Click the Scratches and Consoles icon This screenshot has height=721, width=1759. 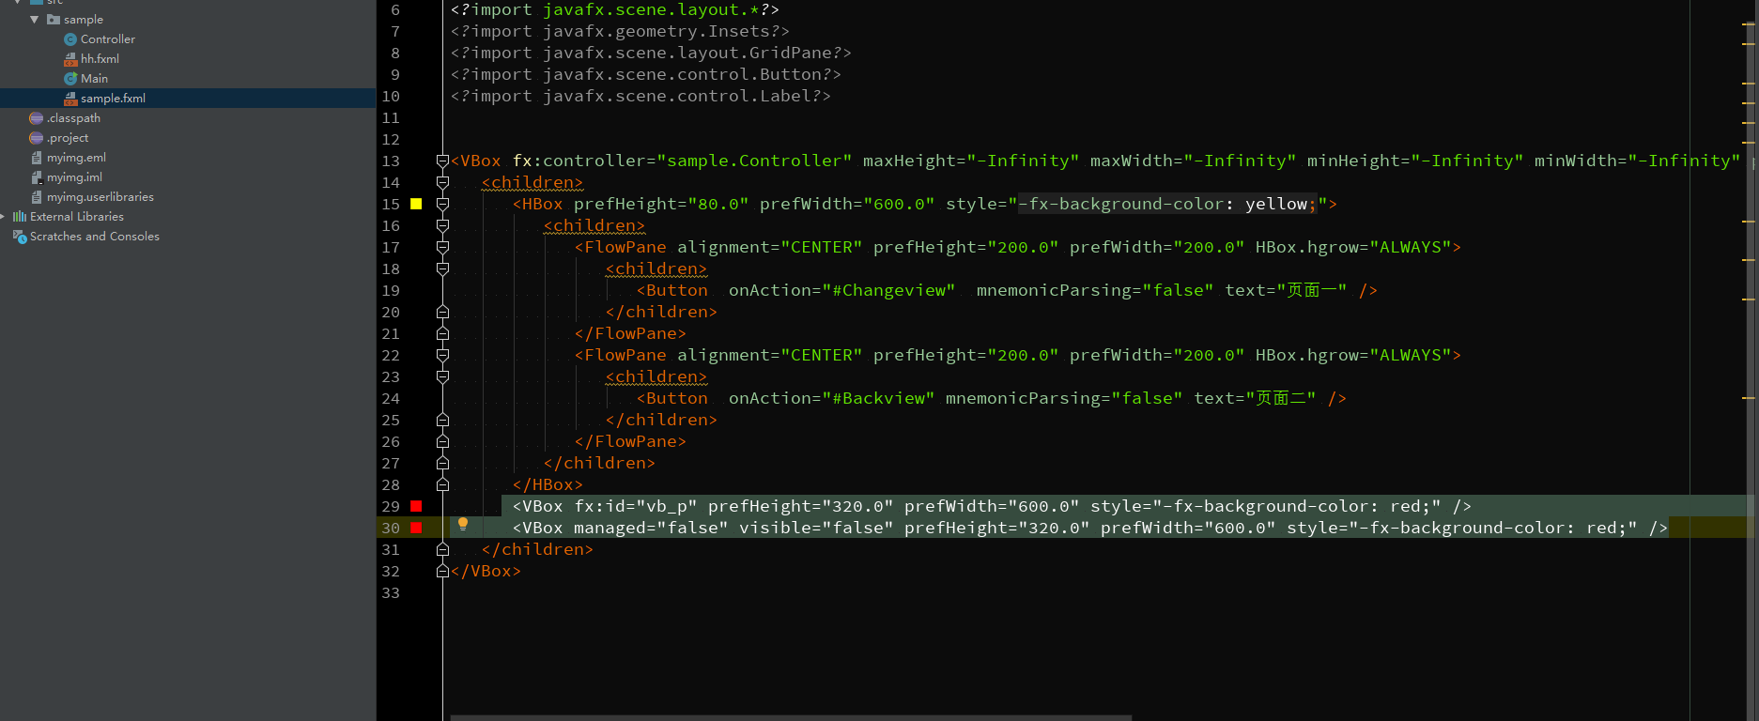(x=20, y=237)
